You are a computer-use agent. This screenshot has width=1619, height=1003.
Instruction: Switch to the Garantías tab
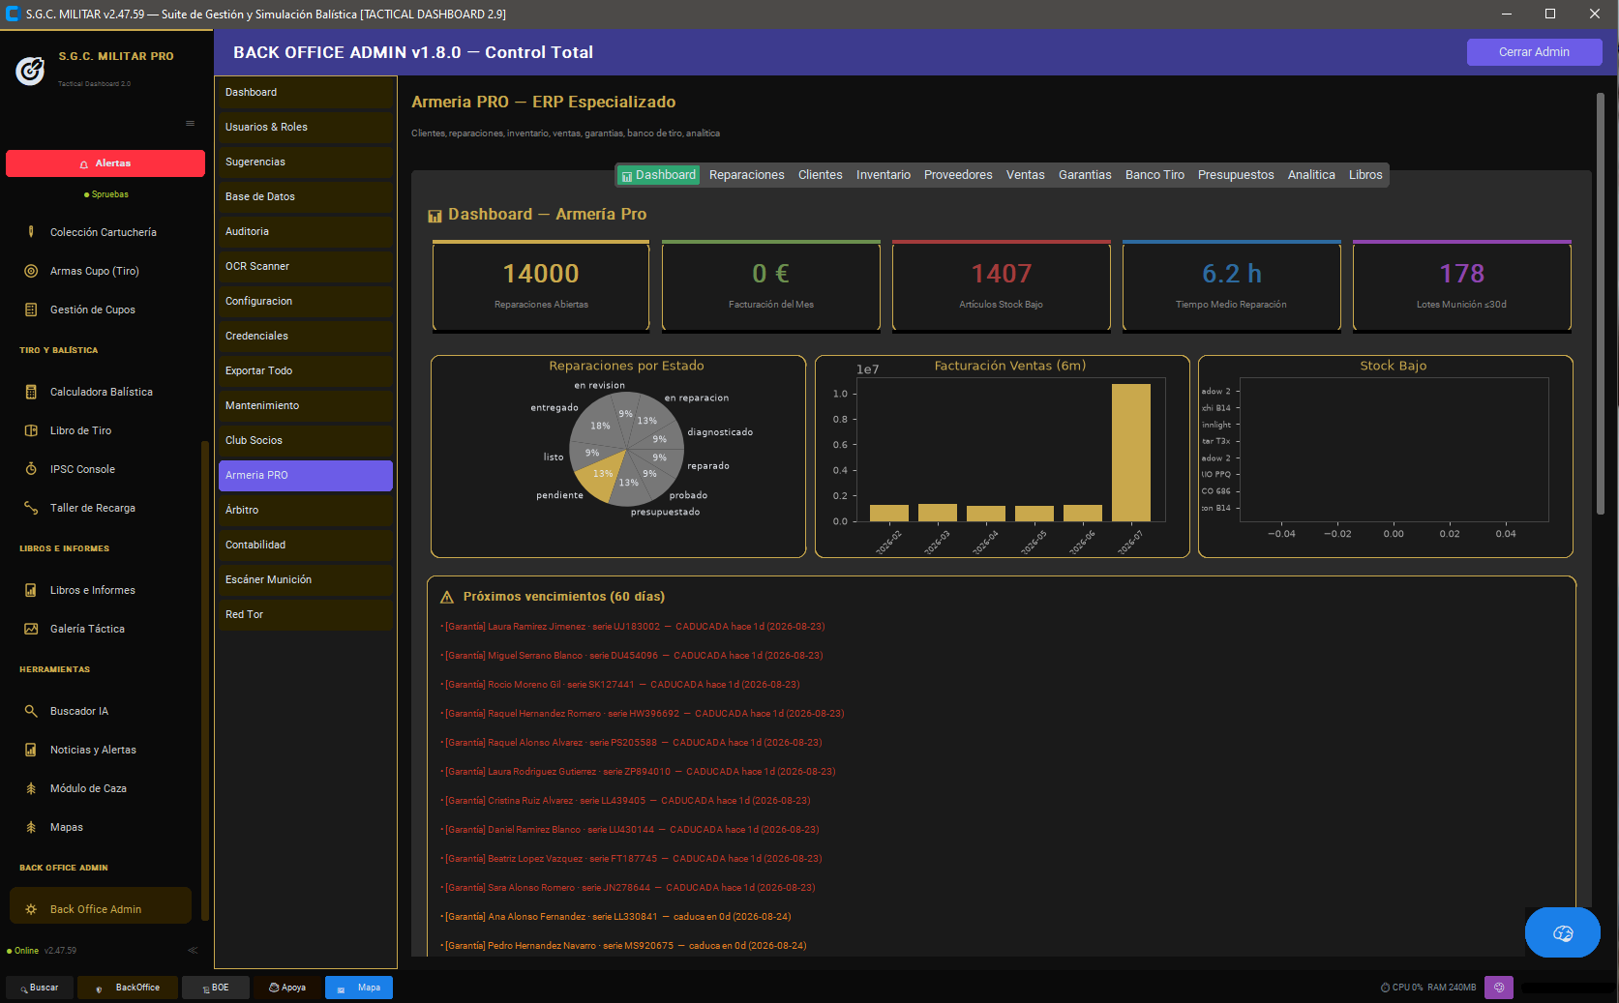pyautogui.click(x=1085, y=175)
